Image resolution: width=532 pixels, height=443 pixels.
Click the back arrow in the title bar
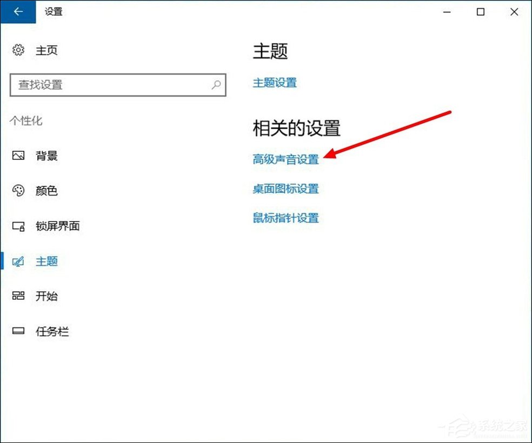[17, 11]
